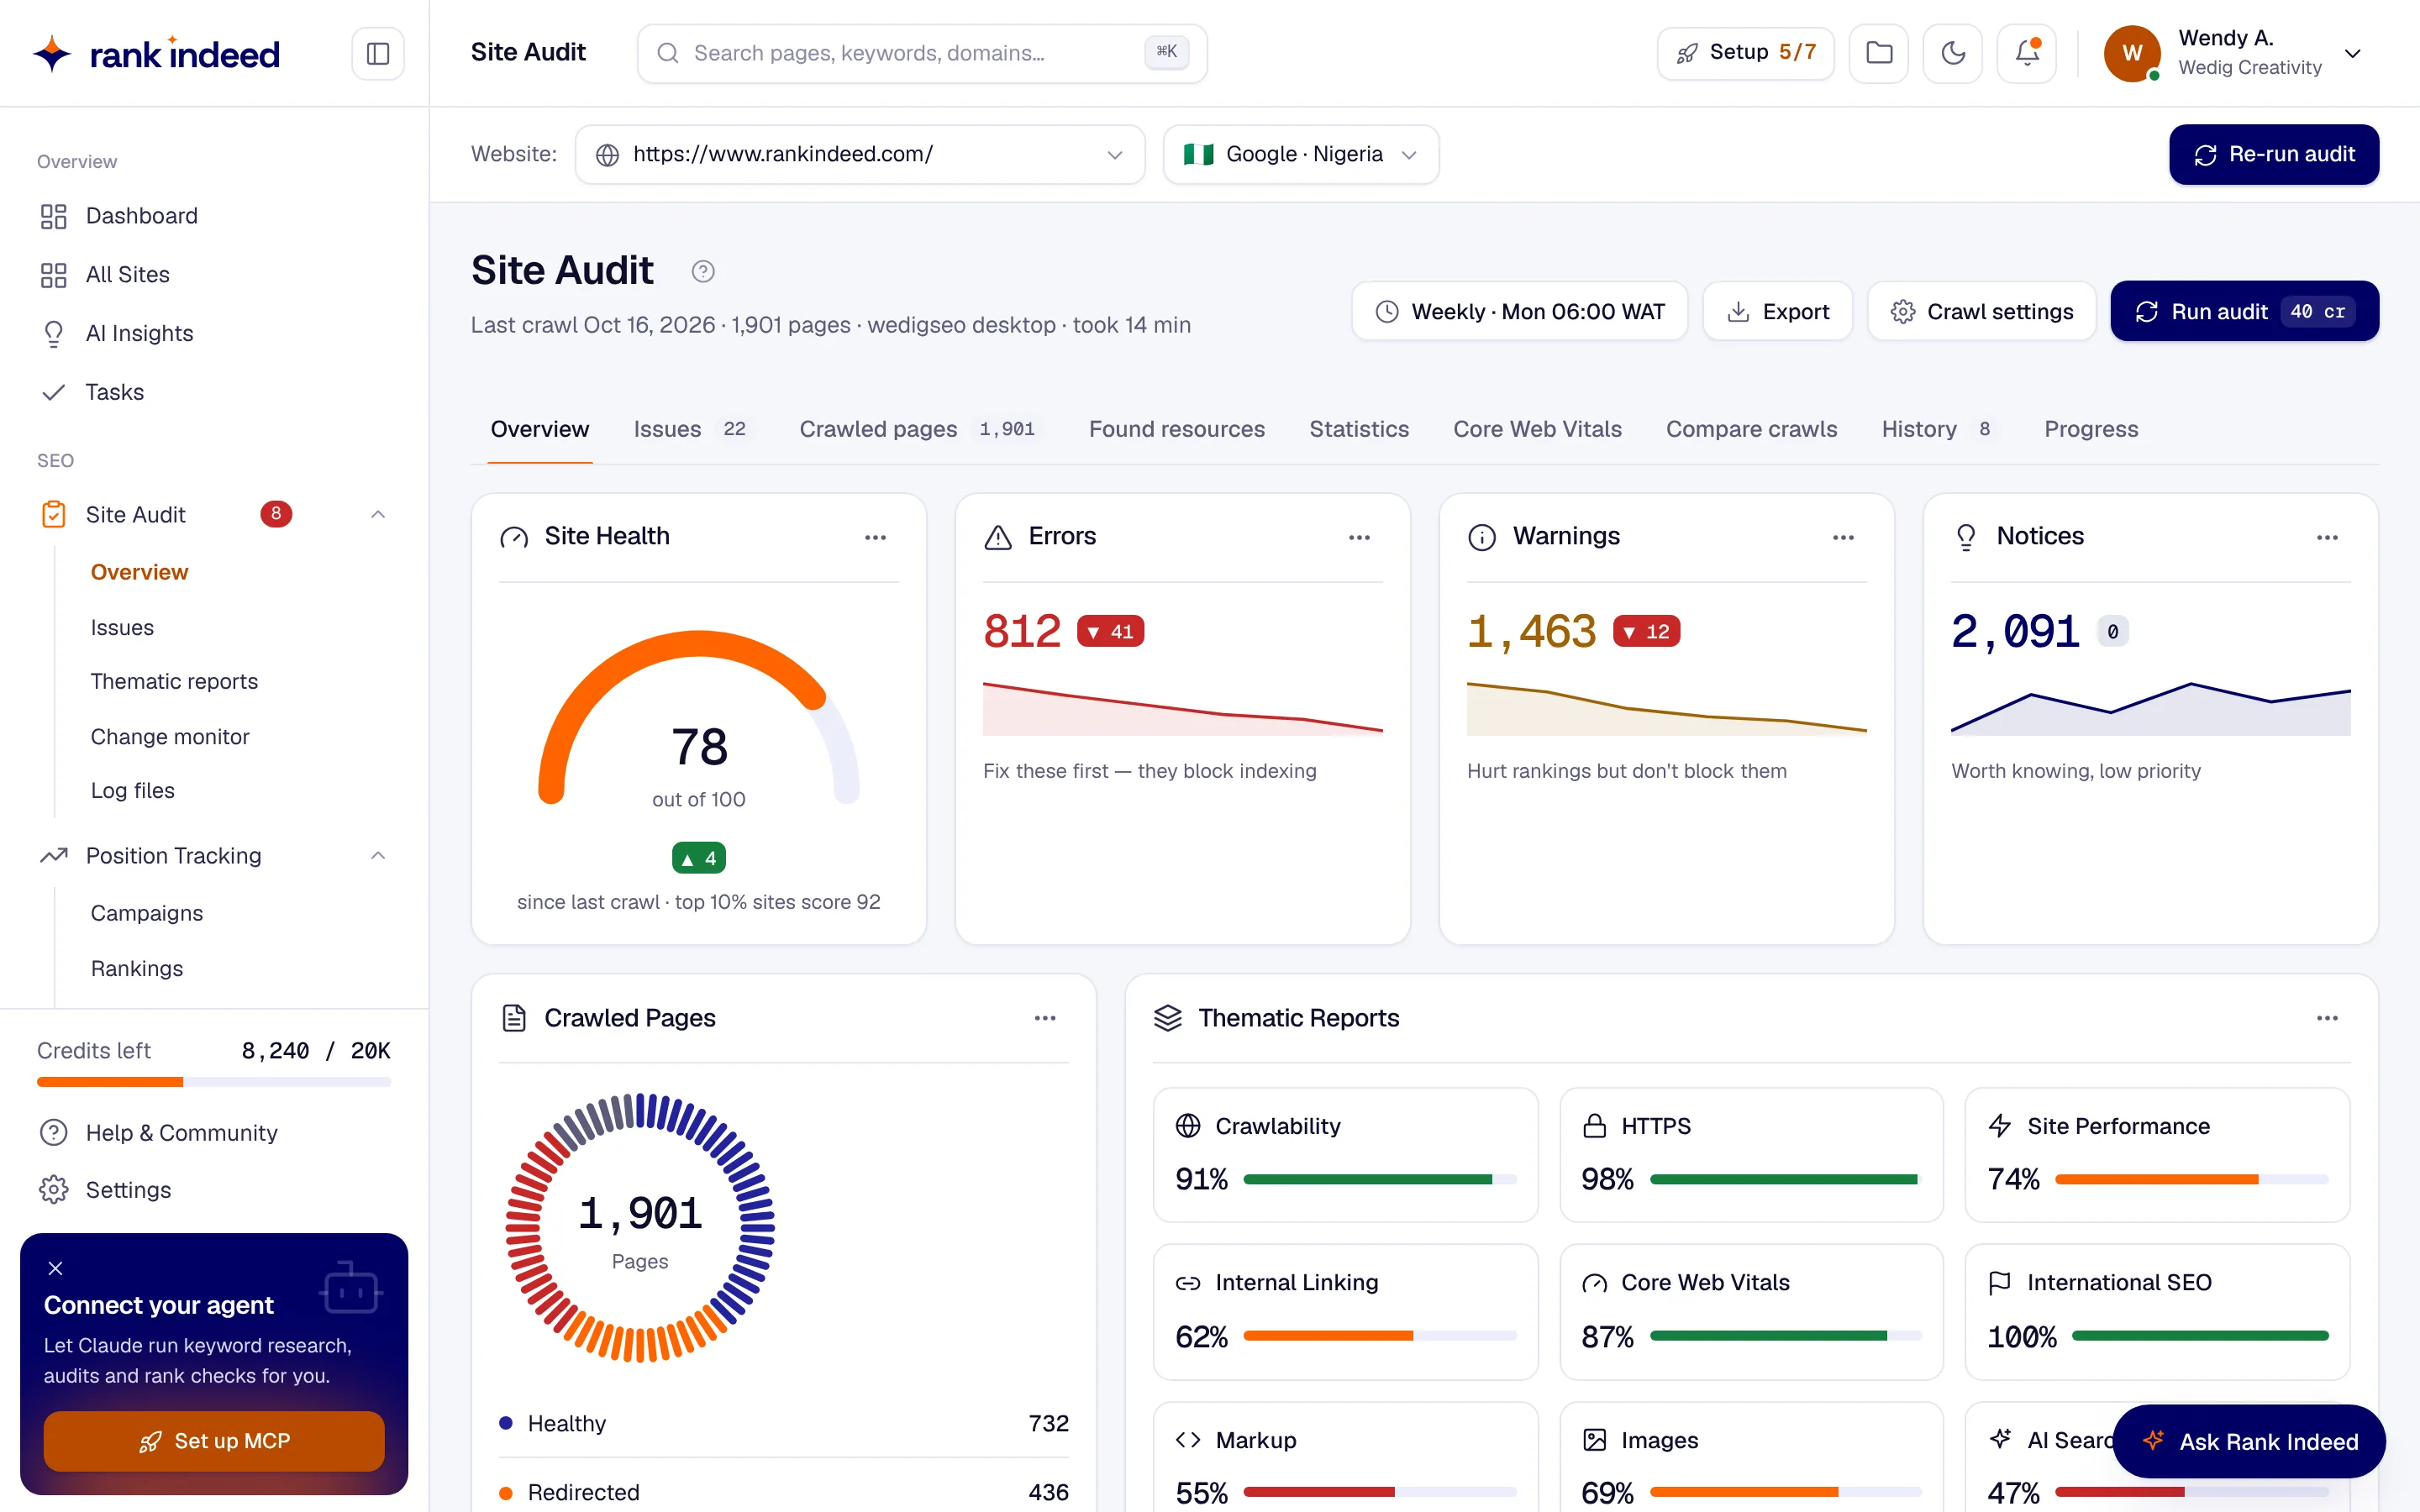Collapse the Position Tracking sidebar section
Viewport: 2420px width, 1512px height.
(x=378, y=856)
